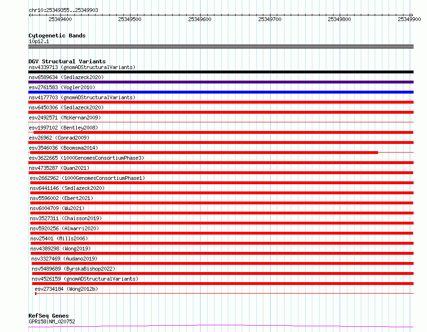Select nsv5596002 (Ebert2021) label

[61, 198]
